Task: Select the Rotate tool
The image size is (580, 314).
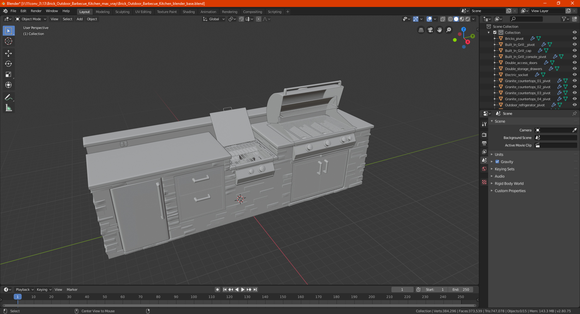Action: pyautogui.click(x=8, y=64)
